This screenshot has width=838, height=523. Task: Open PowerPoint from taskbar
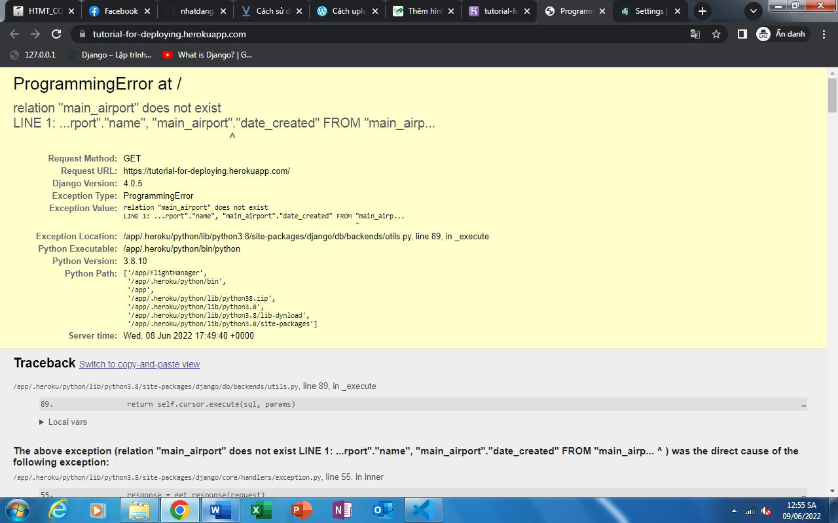pyautogui.click(x=302, y=510)
